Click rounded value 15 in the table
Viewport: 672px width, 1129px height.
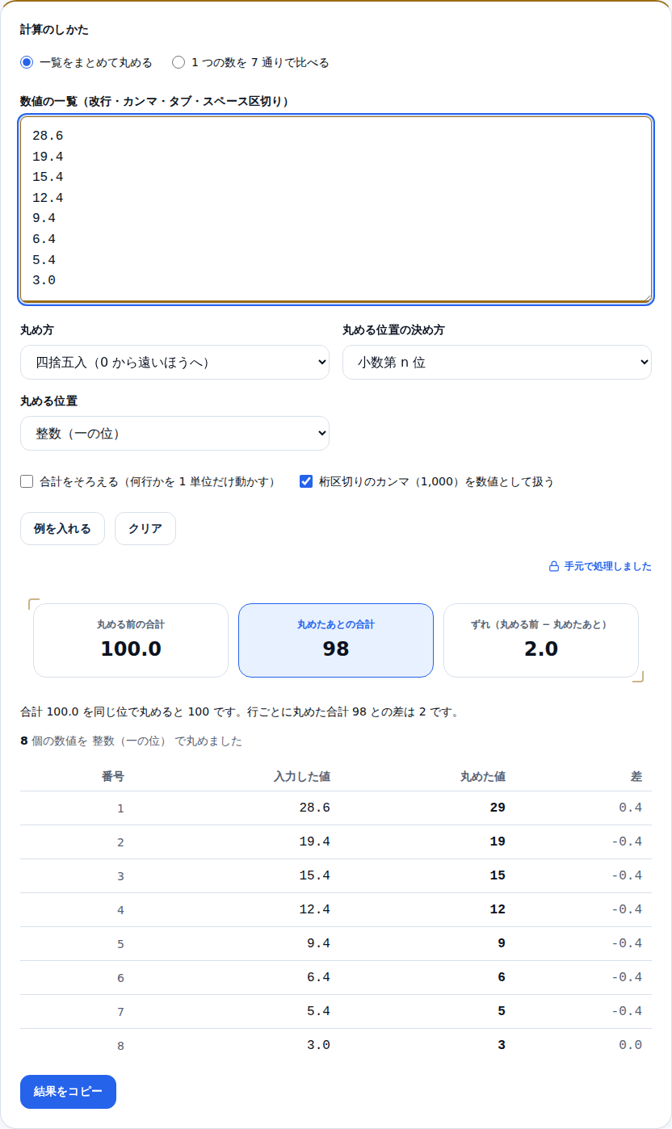tap(498, 875)
